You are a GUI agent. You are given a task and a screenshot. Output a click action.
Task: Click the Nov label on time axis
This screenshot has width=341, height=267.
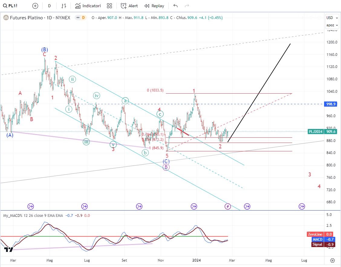161,260
